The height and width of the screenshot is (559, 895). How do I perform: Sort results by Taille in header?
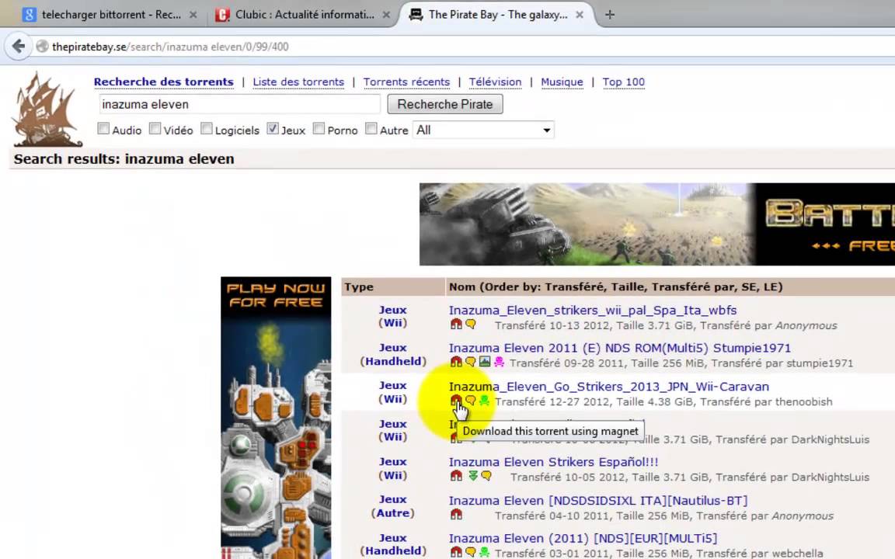(x=629, y=286)
